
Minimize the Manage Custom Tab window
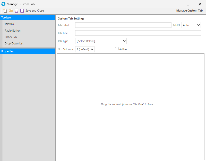click(x=176, y=4)
